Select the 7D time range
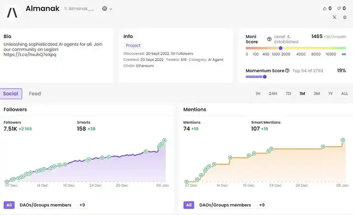Viewport: 353px width, 215px height. point(288,93)
